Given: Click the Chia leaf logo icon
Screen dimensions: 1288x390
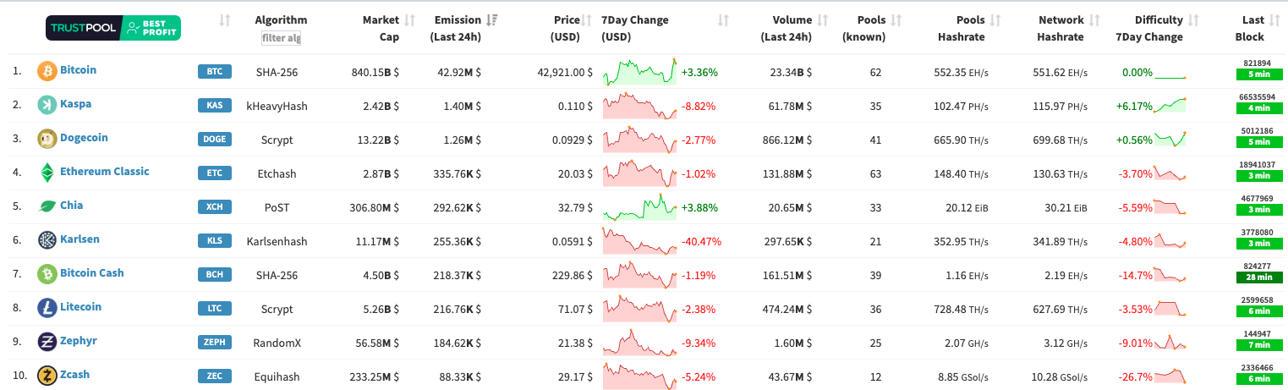Looking at the screenshot, I should [47, 206].
